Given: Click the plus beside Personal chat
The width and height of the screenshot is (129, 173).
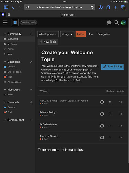Looking at the screenshot, I should tap(31, 120).
